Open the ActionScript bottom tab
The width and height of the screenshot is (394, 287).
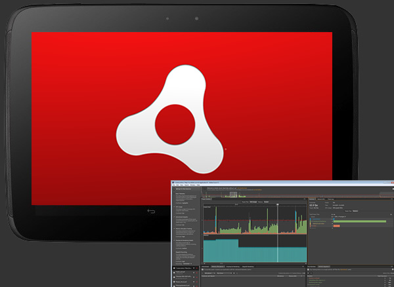point(206,267)
